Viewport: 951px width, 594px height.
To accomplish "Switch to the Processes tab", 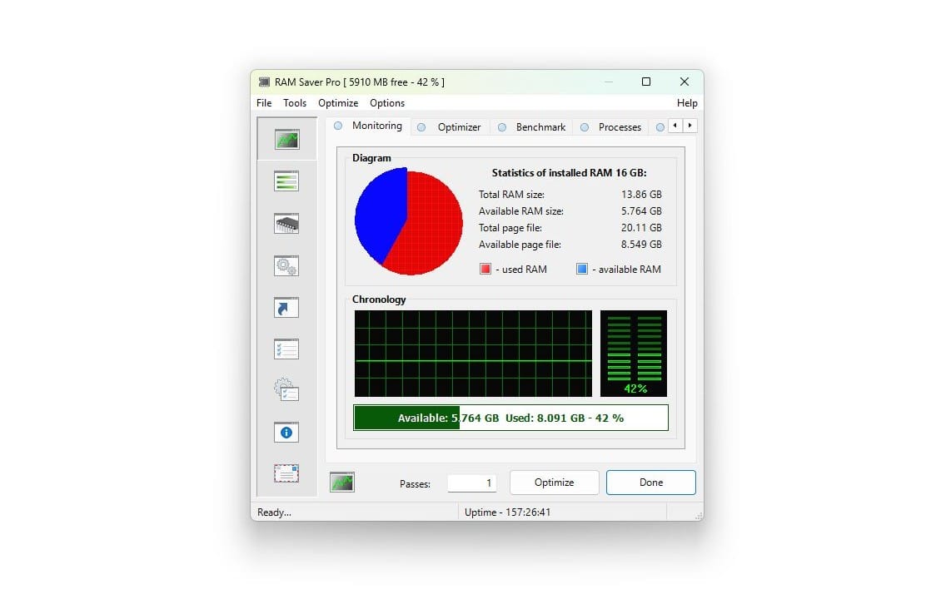I will 610,126.
